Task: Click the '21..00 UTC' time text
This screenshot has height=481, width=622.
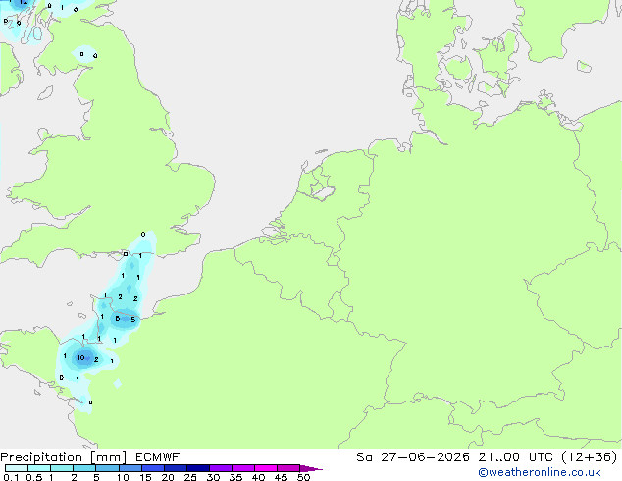Action: [515, 457]
